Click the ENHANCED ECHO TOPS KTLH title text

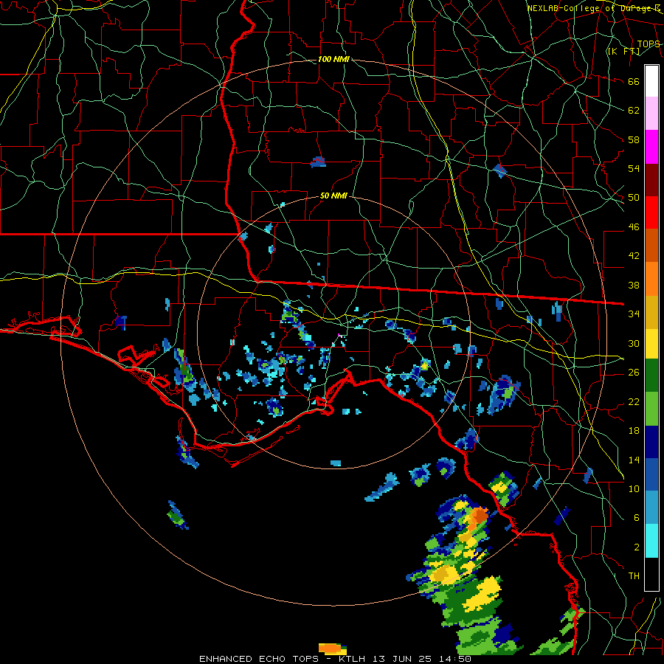(x=335, y=659)
